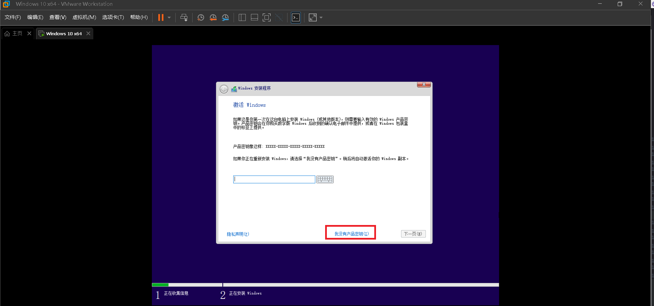654x306 pixels.
Task: Open the power options dropdown arrow
Action: coord(169,18)
